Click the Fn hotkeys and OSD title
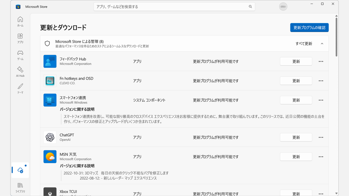The image size is (349, 196). click(76, 78)
